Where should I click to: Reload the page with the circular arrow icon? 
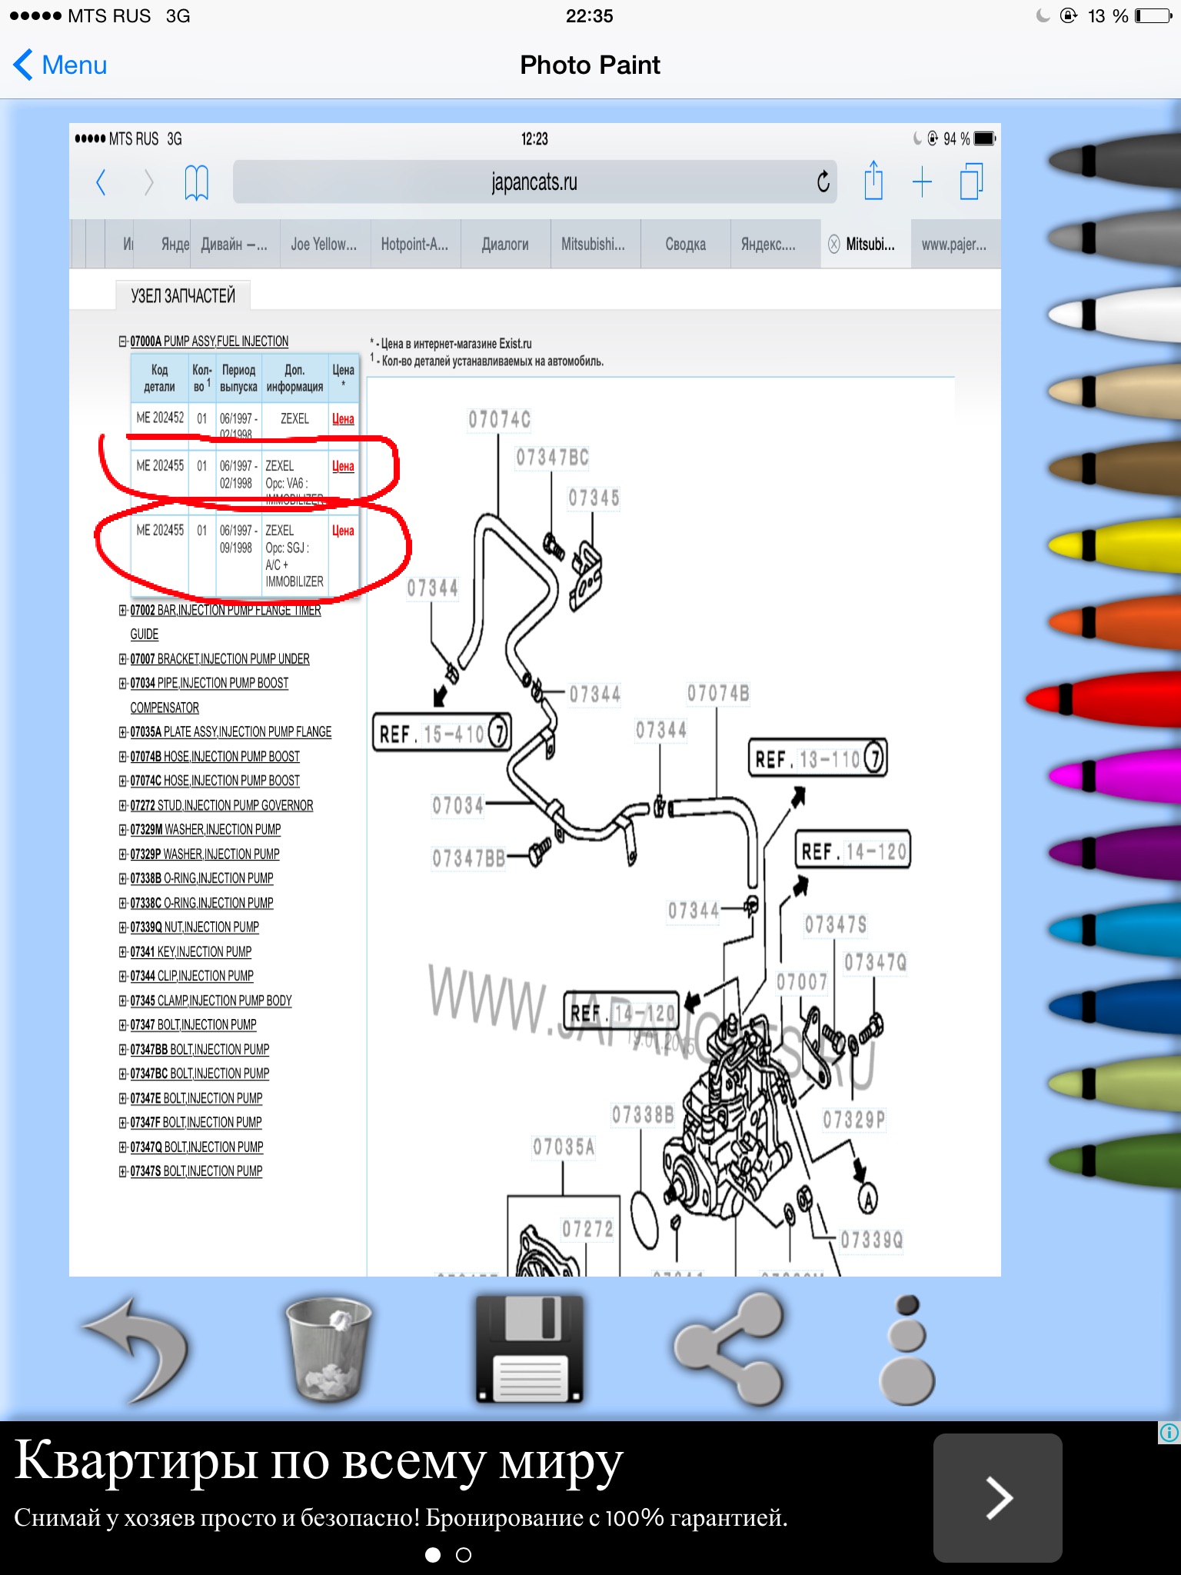pos(823,181)
